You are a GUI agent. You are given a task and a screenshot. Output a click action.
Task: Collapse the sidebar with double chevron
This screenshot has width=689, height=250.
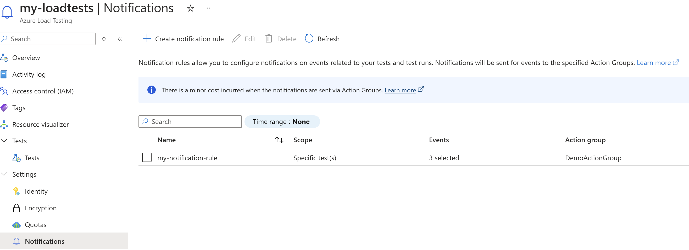(x=120, y=39)
